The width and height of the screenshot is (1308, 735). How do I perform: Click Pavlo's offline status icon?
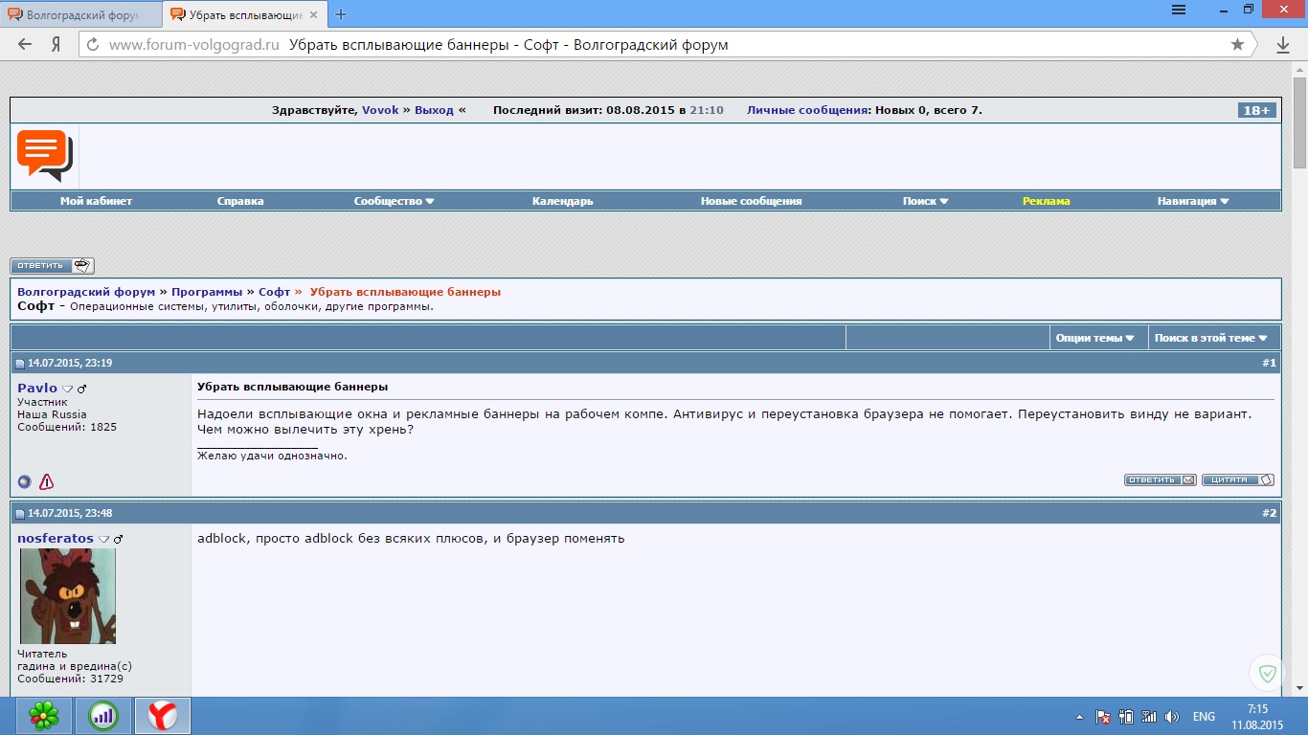[x=25, y=481]
